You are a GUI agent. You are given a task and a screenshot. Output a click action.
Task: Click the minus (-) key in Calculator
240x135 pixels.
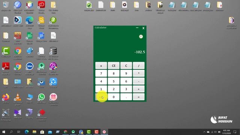[139, 81]
